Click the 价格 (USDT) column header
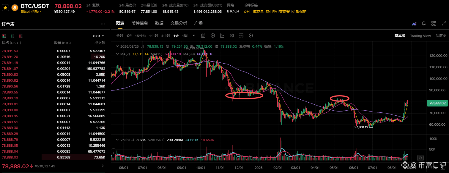 (12, 43)
